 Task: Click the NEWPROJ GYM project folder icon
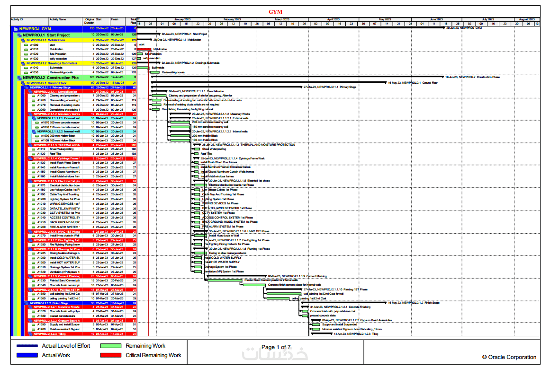click(16, 29)
